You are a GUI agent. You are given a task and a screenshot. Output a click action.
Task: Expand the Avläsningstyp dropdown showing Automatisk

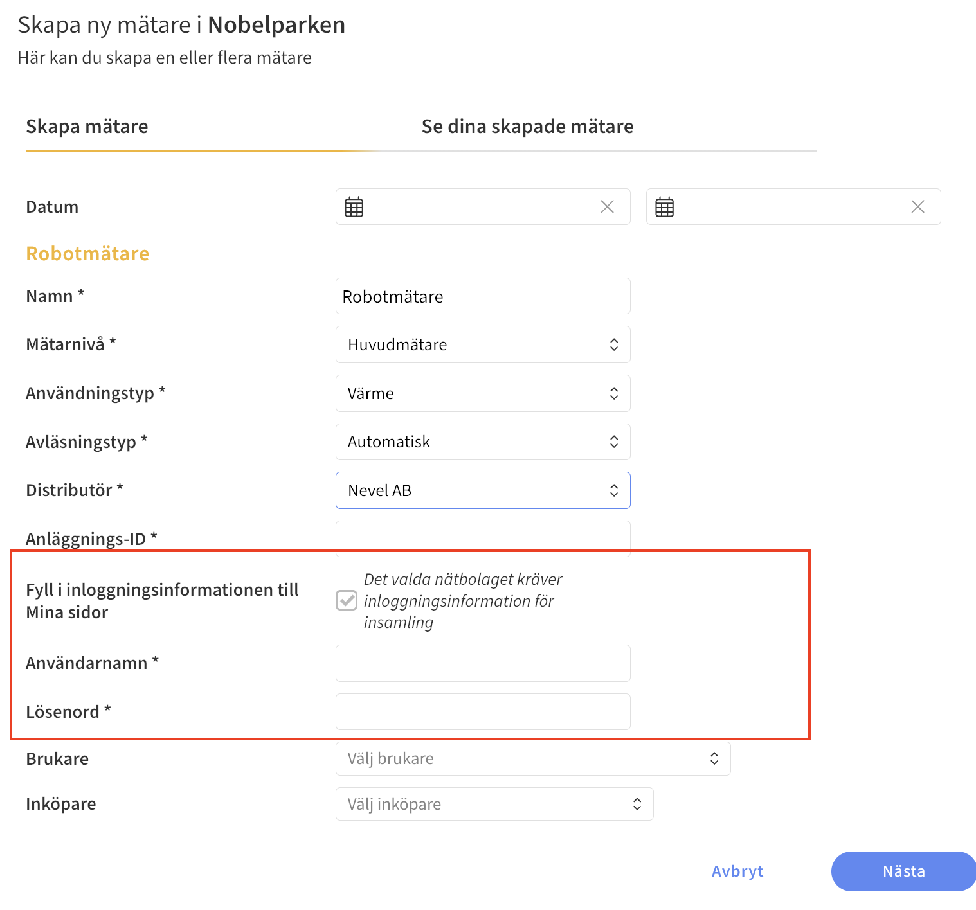[x=482, y=442]
